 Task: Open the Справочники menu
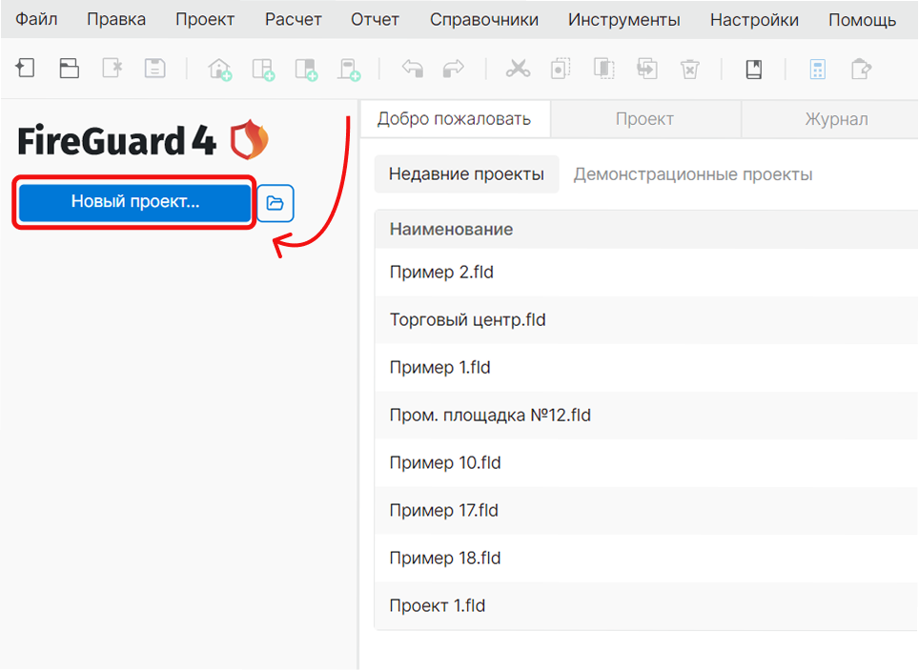[484, 19]
